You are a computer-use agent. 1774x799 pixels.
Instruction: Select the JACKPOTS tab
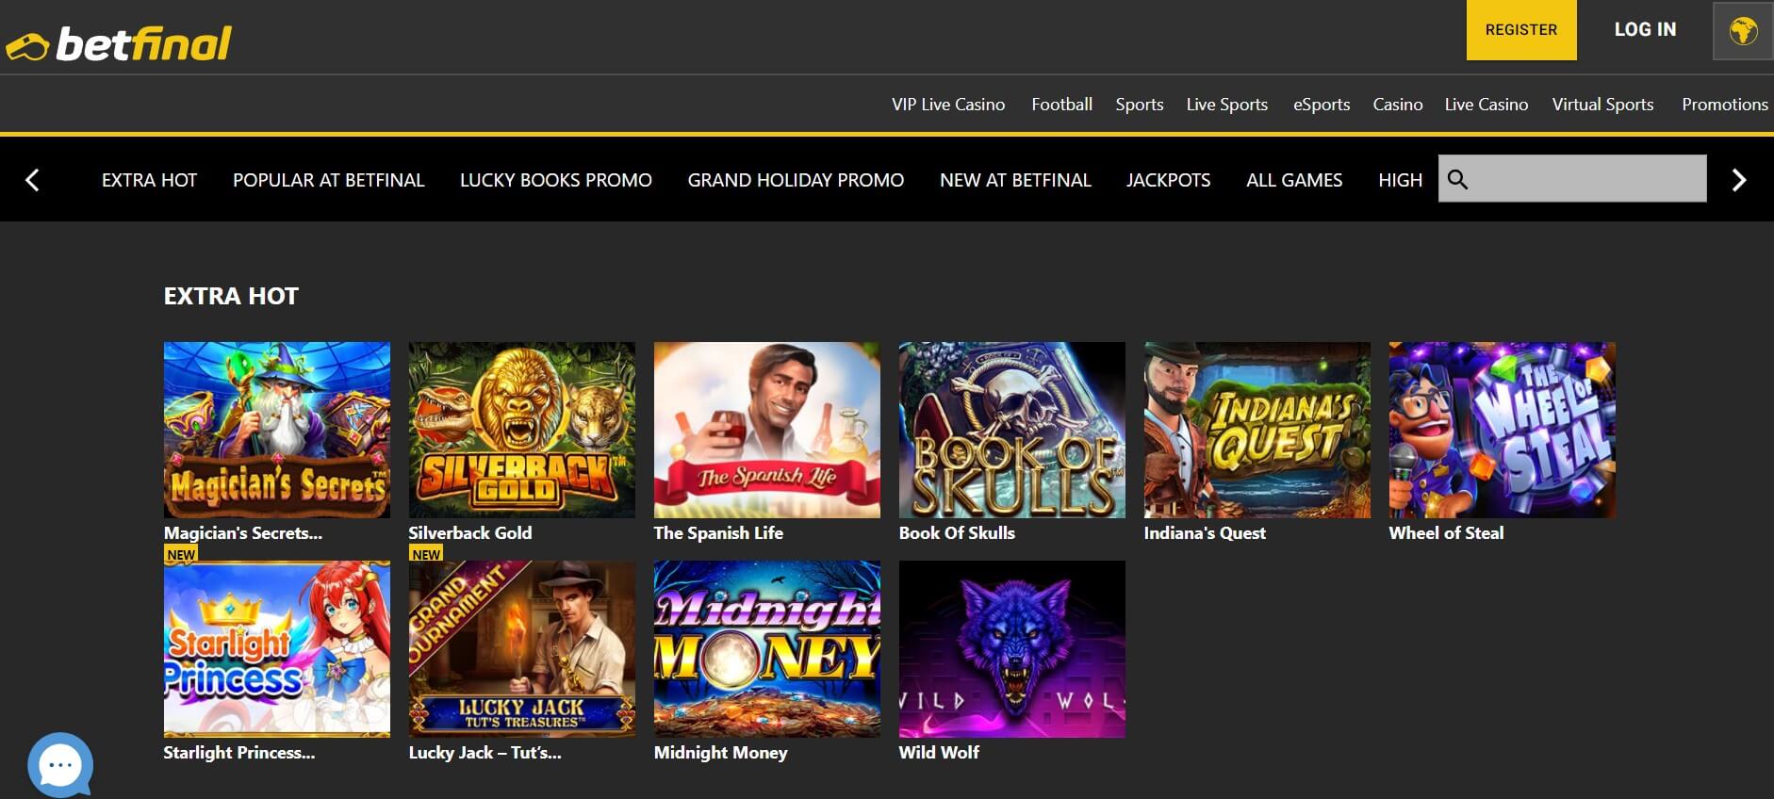pos(1168,180)
